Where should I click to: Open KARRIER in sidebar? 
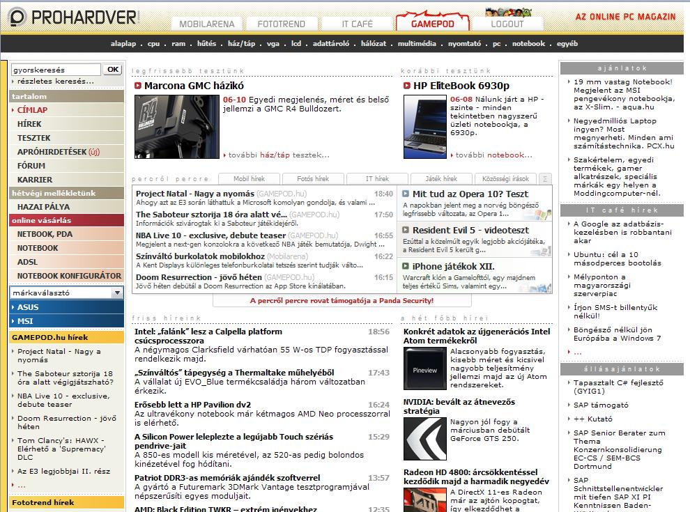click(x=66, y=180)
